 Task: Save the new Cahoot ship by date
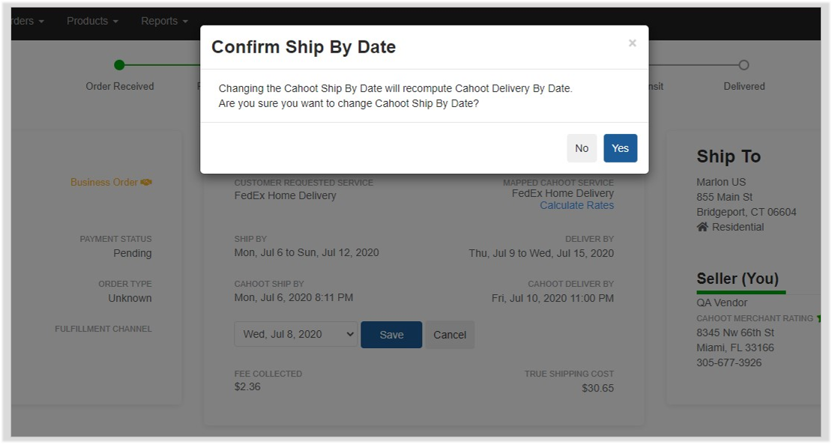click(391, 335)
